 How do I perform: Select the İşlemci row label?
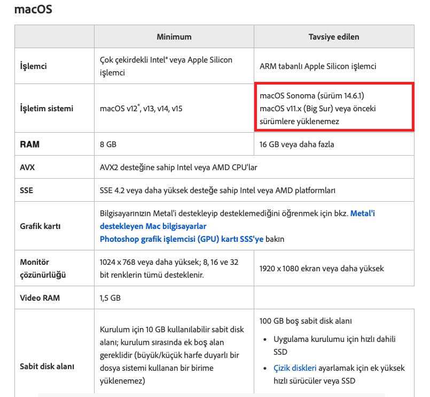pyautogui.click(x=33, y=66)
